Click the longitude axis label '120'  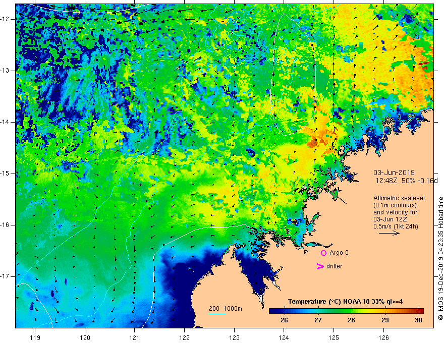[85, 337]
